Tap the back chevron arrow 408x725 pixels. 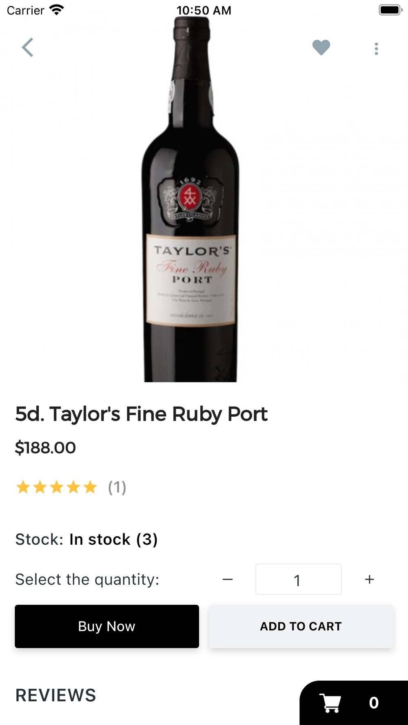point(28,48)
